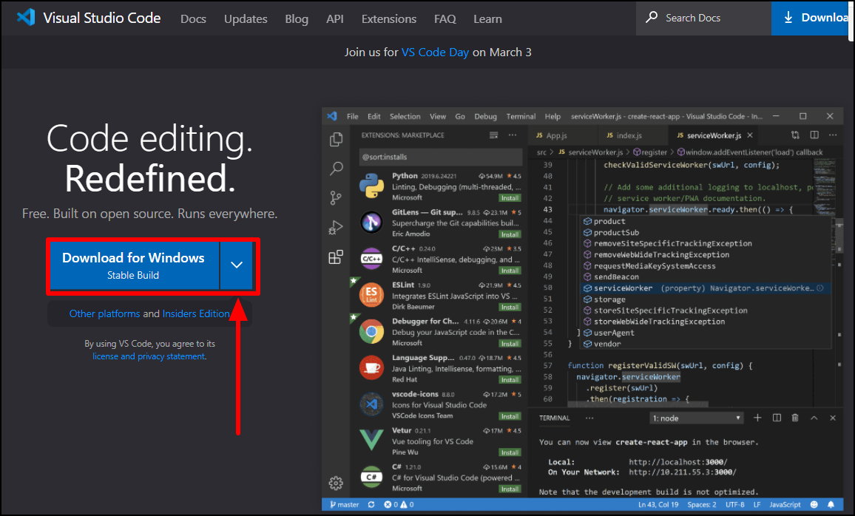This screenshot has width=855, height=516.
Task: Click the Visual Studio Code logo icon
Action: tap(26, 18)
